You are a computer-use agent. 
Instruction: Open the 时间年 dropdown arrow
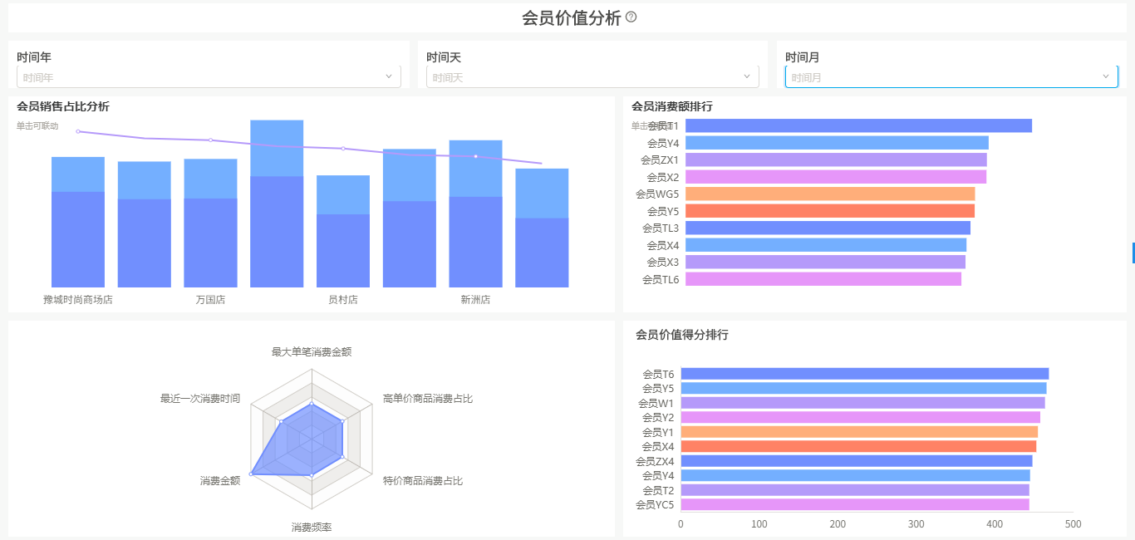[x=389, y=77]
